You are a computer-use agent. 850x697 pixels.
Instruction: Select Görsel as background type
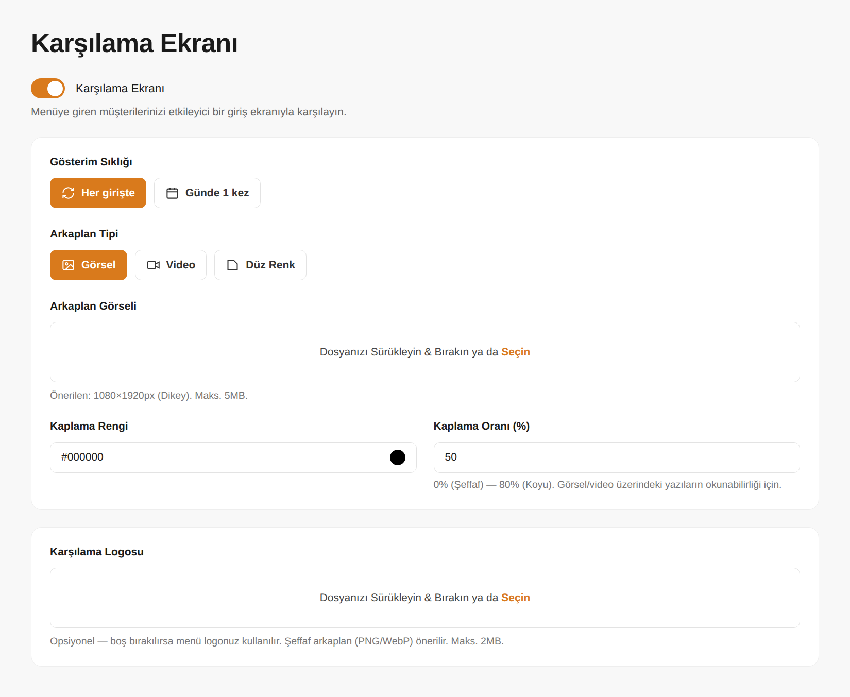pos(89,265)
